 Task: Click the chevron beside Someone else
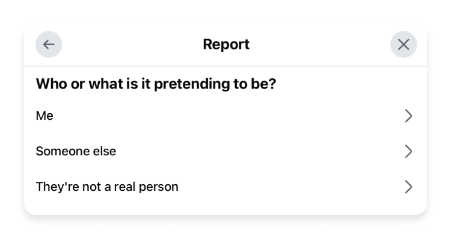click(x=408, y=151)
